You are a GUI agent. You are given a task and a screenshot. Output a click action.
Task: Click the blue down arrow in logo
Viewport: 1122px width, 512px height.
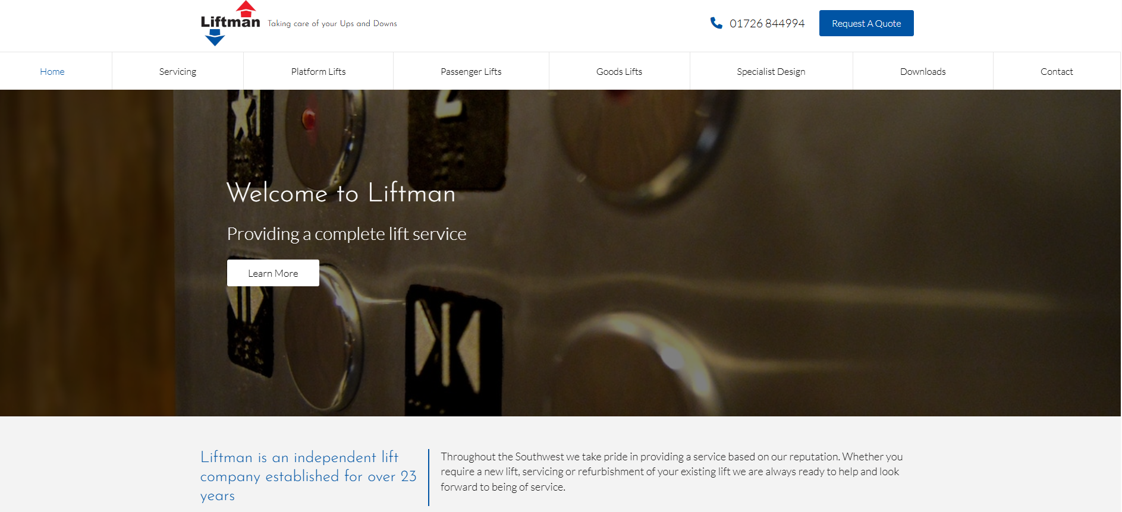215,38
